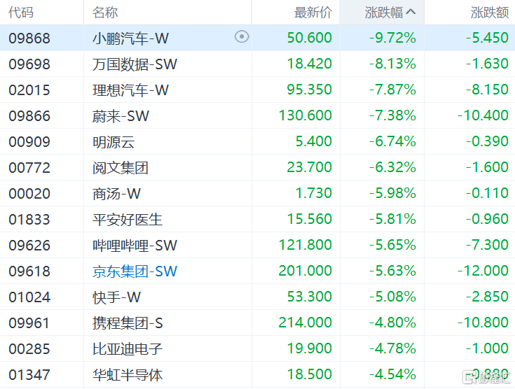Click the -5.81% change value

[393, 219]
